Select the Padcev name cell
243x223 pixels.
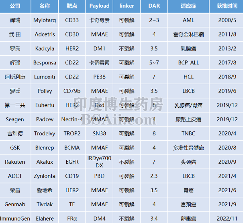tap(45, 119)
